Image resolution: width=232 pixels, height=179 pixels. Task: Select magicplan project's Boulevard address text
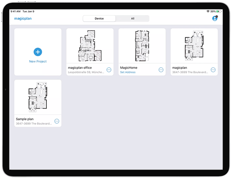190,72
